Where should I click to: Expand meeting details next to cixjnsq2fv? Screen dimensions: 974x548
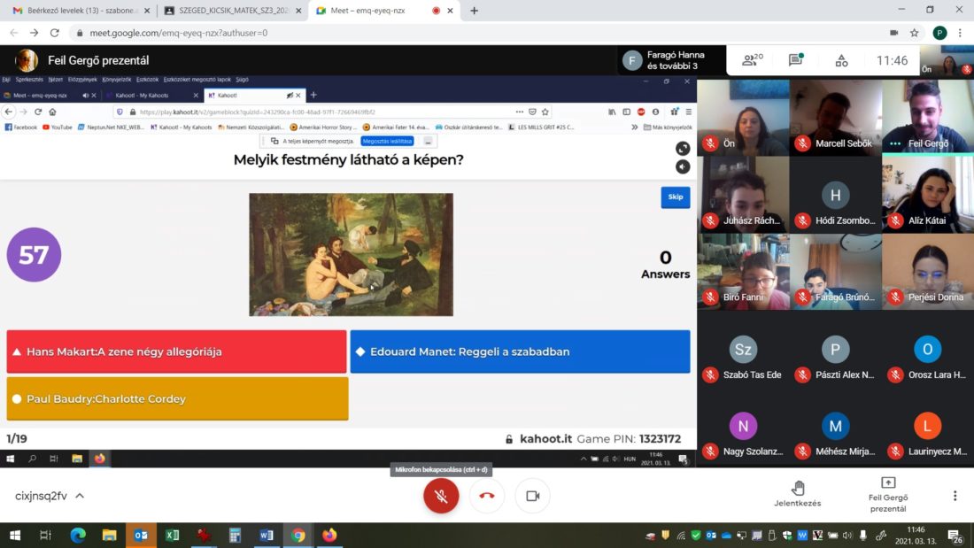click(80, 496)
